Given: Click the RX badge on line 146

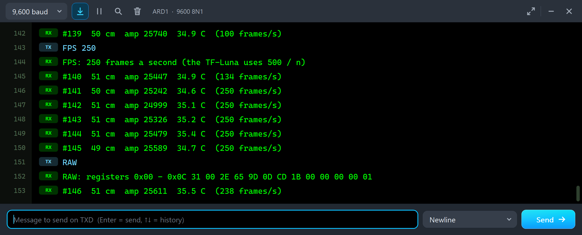Looking at the screenshot, I should pyautogui.click(x=48, y=90).
